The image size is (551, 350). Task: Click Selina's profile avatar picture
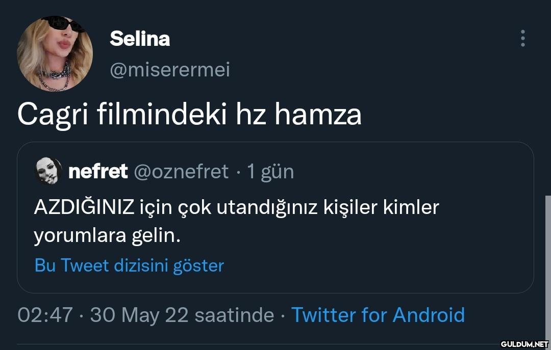(x=55, y=53)
